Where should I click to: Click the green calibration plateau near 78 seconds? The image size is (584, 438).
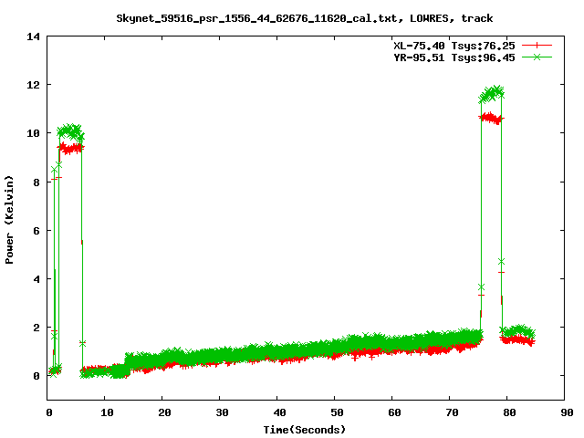(x=492, y=94)
